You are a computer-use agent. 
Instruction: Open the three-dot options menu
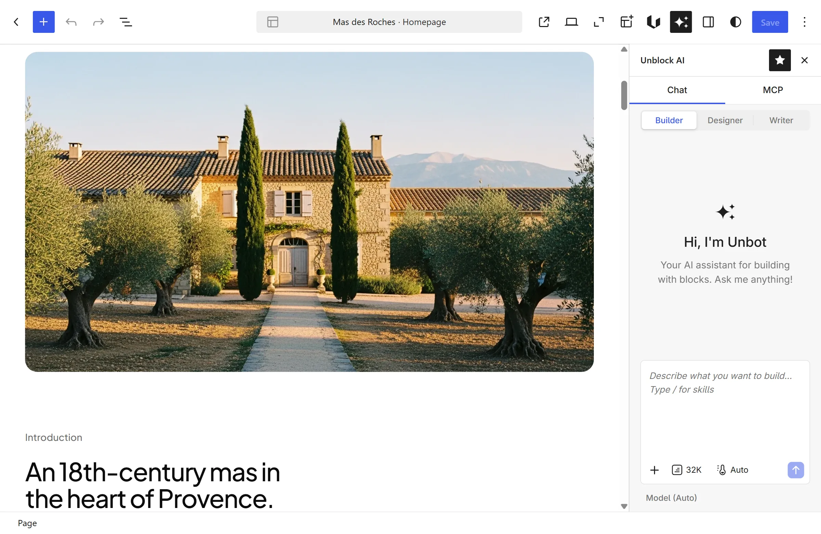pyautogui.click(x=805, y=22)
